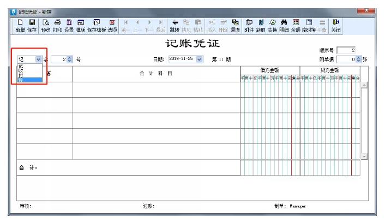Select highlighted 转 in voucher word list
Screen dimensions: 385x222
(x=29, y=80)
